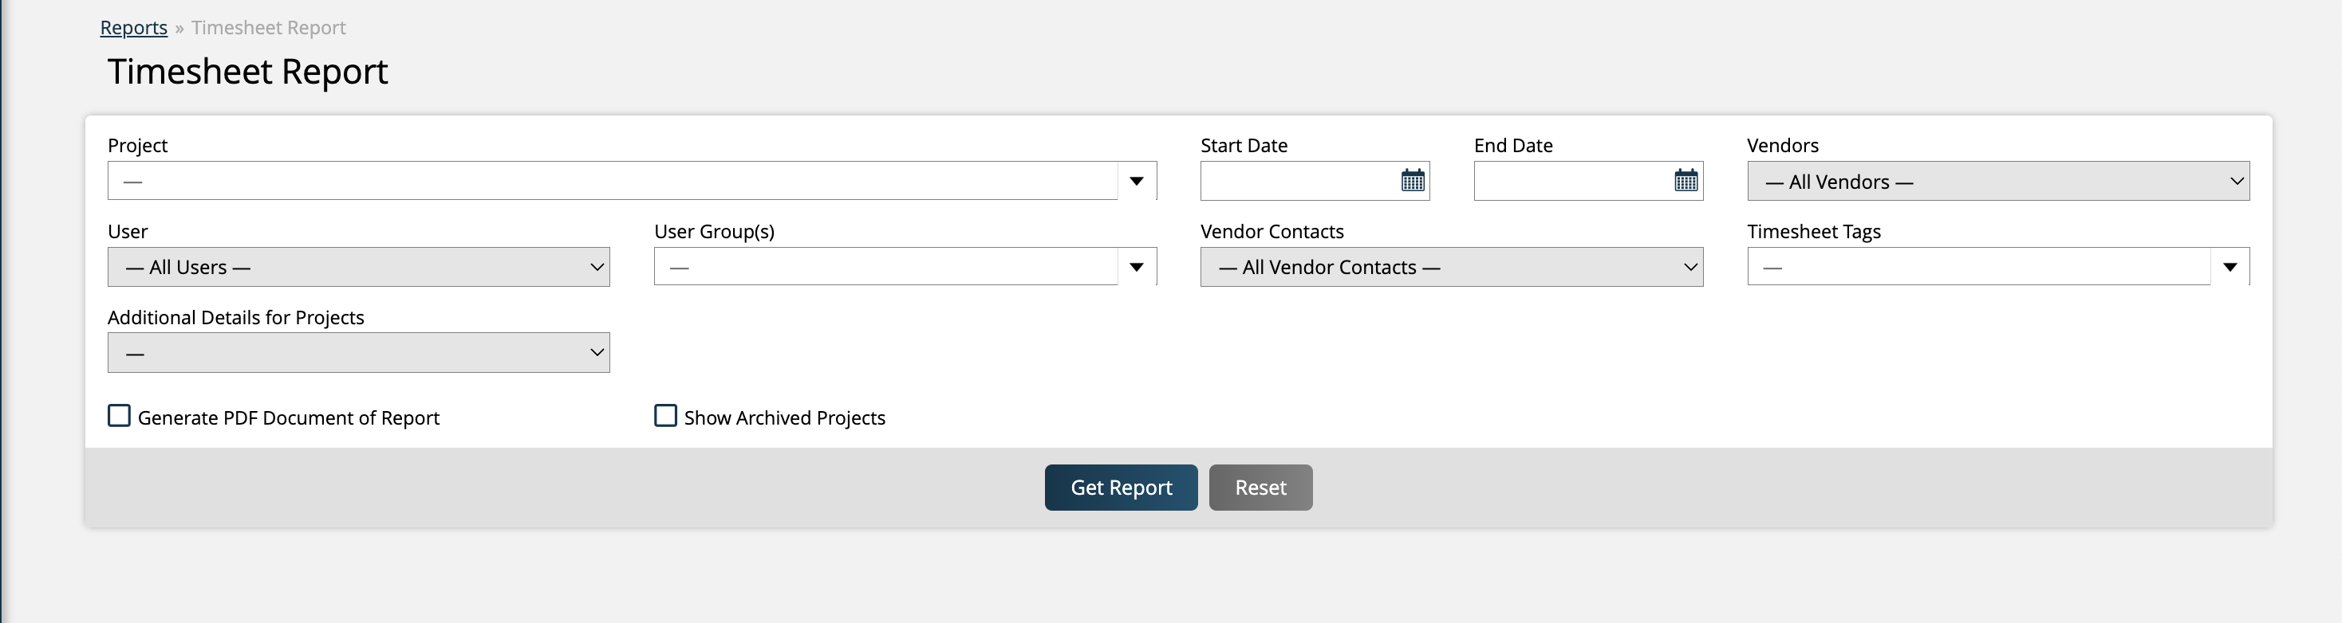Viewport: 2342px width, 623px height.
Task: Enable Show Archived Projects checkbox
Action: tap(665, 416)
